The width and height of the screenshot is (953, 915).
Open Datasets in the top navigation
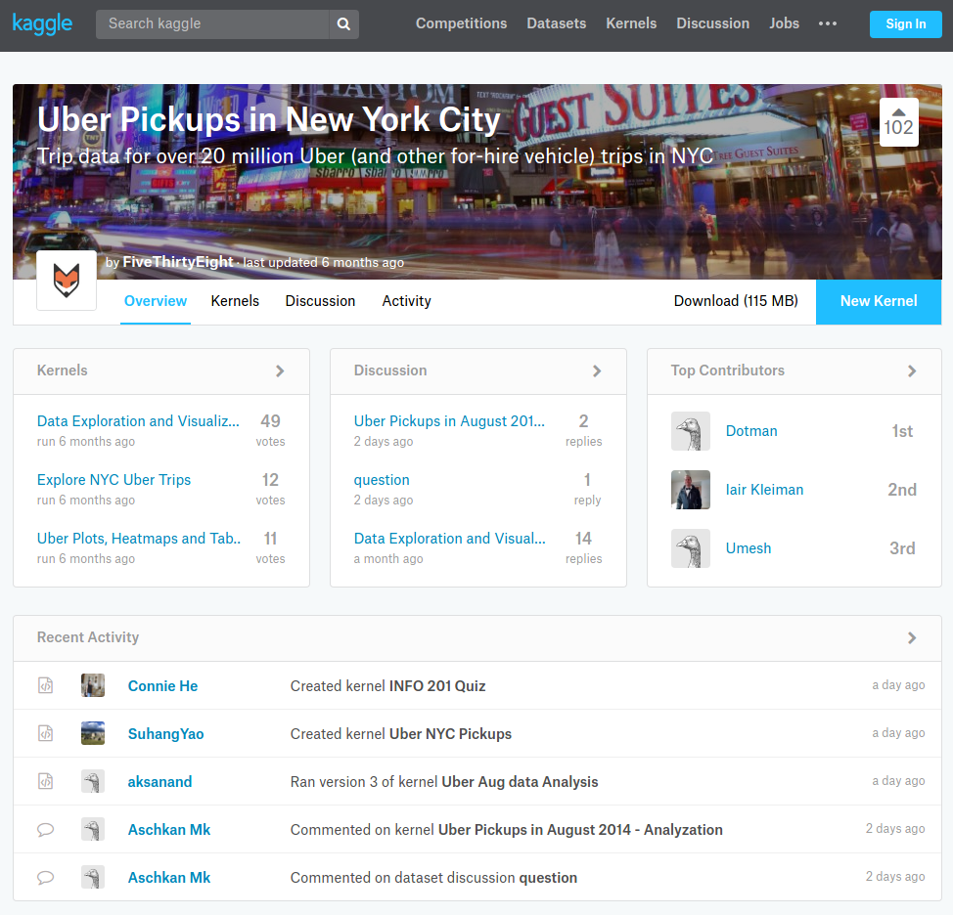tap(556, 23)
